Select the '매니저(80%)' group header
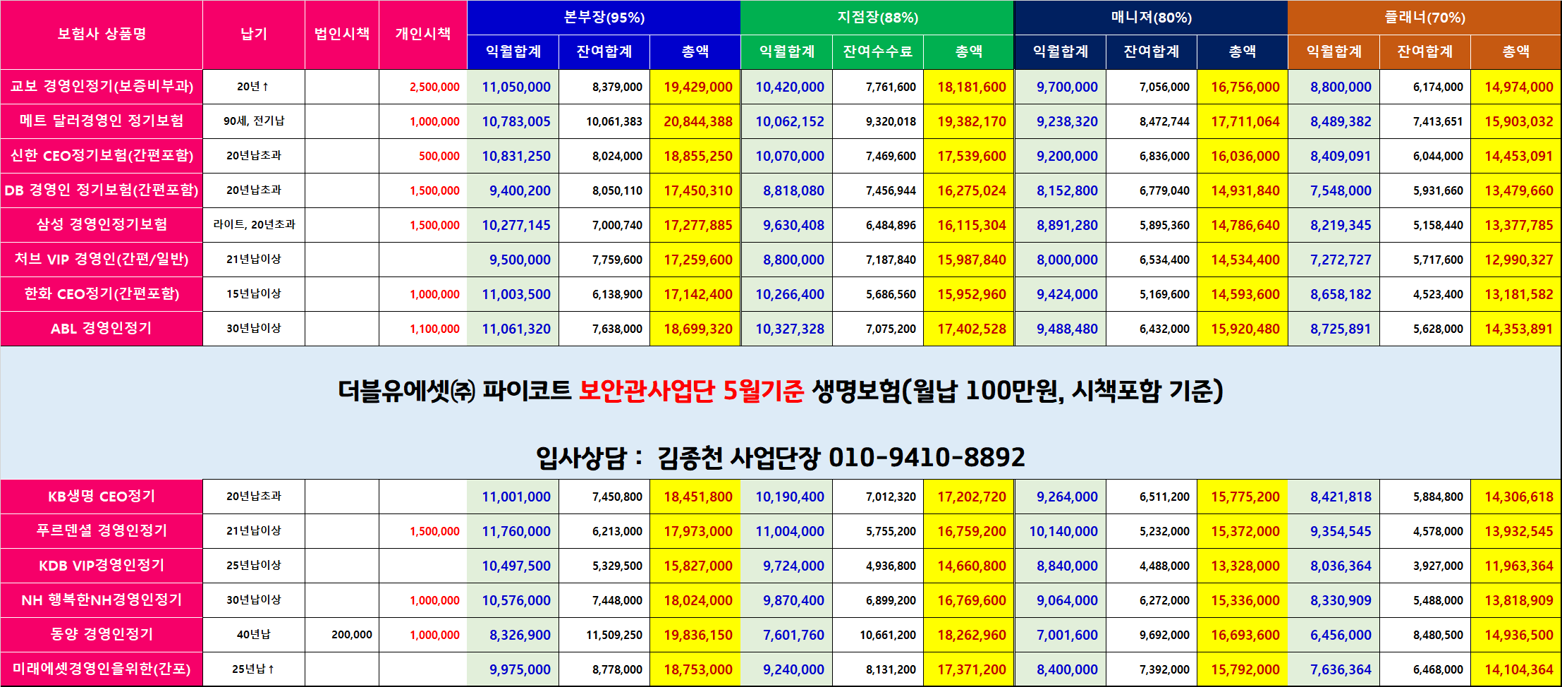 pos(1151,18)
